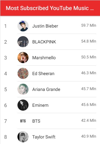Select the 40.9 Mln count for Taylor Swift
The height and width of the screenshot is (144, 100).
click(x=89, y=136)
